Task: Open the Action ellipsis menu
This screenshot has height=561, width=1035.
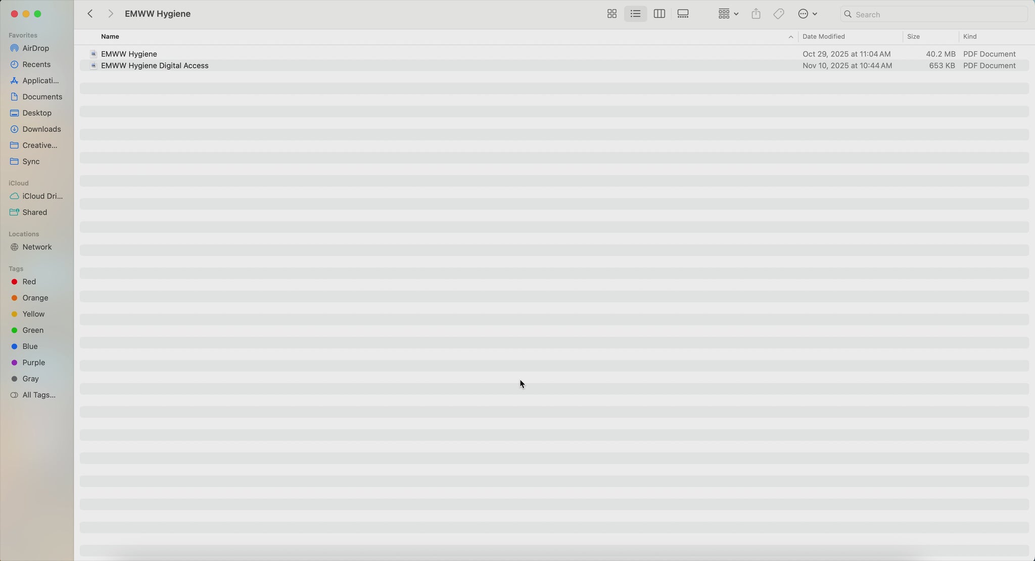Action: coord(807,14)
